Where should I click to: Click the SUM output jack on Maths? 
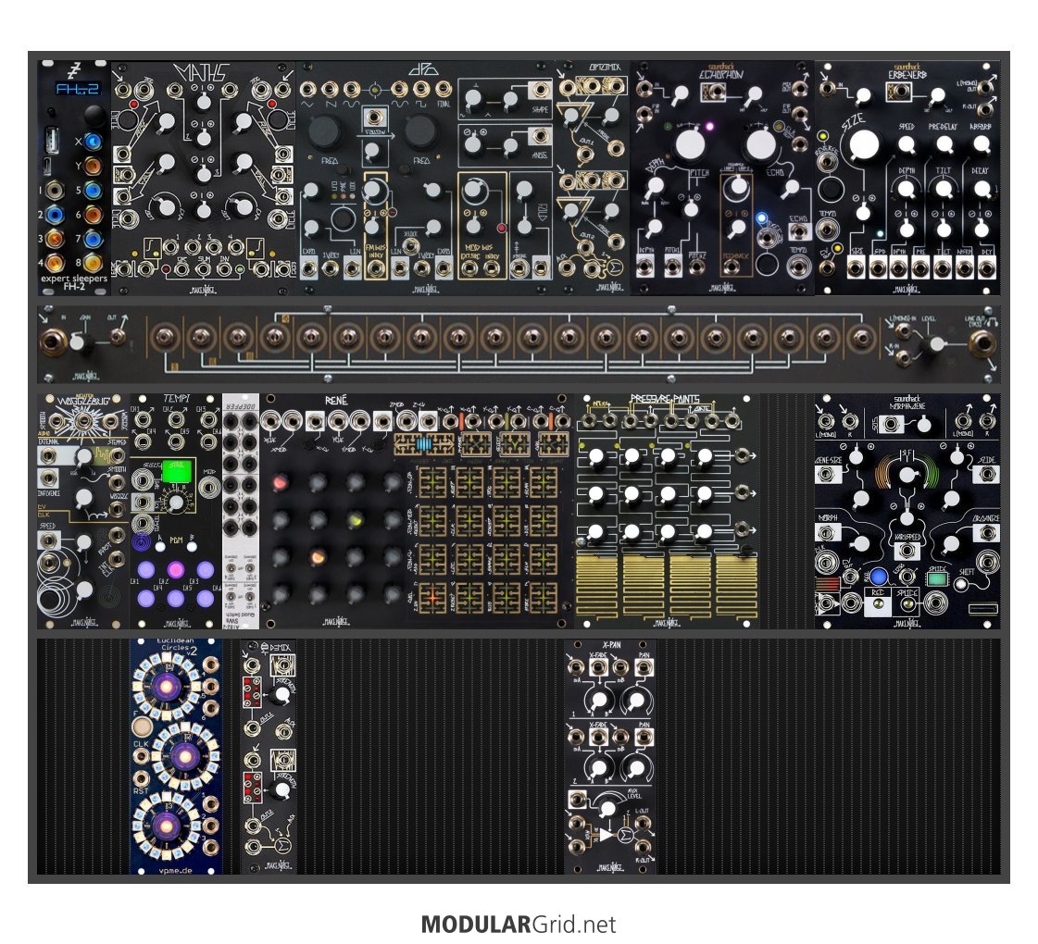pos(203,268)
